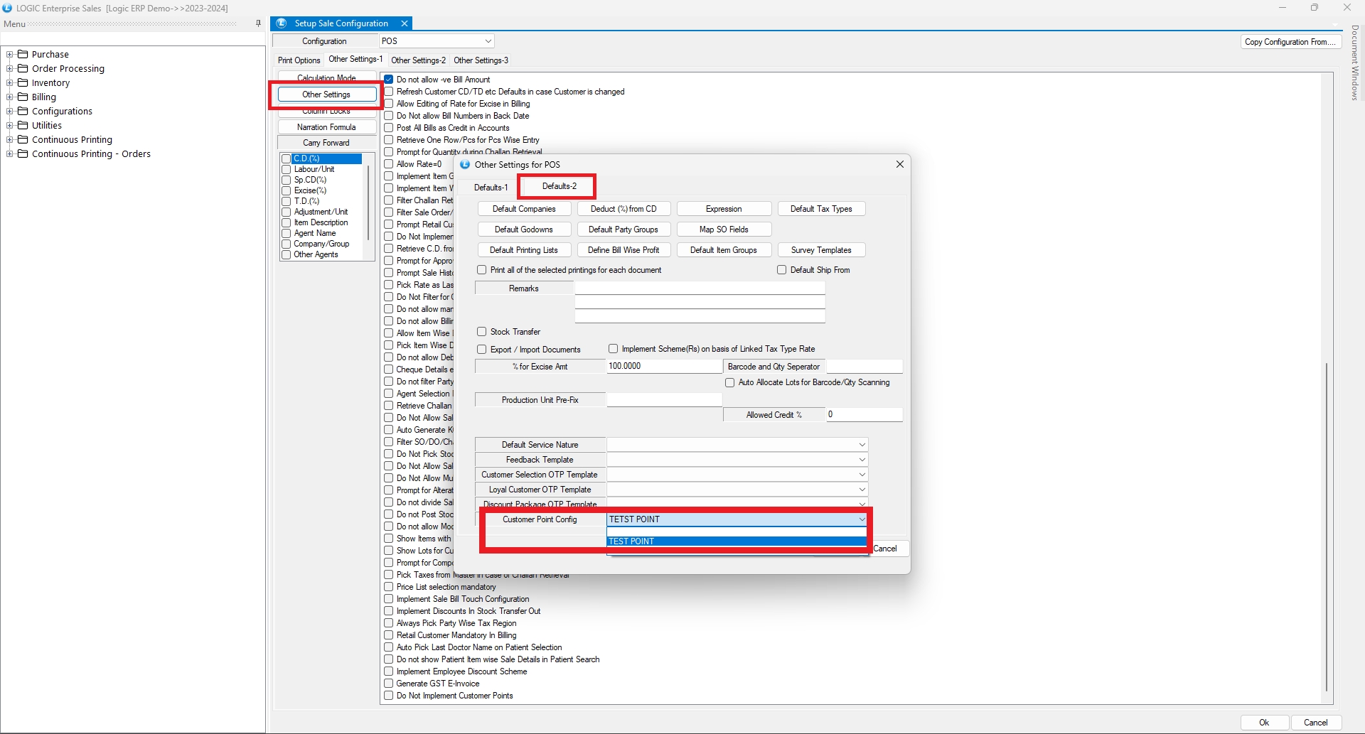Select the Inventory folder icon
1365x734 pixels.
pyautogui.click(x=23, y=82)
